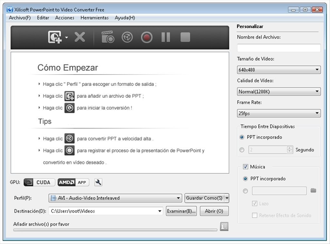Screen dimensions: 330x244
Task: Toggle the Música checkbox
Action: click(x=245, y=167)
